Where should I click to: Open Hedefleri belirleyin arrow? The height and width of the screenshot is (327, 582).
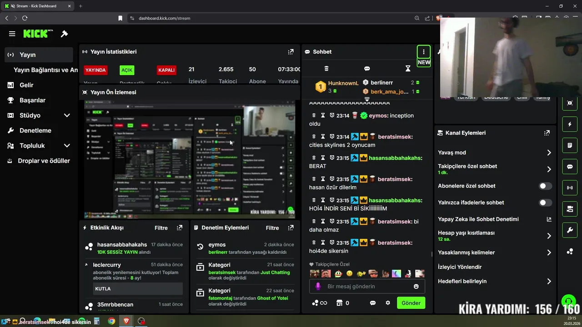pyautogui.click(x=549, y=281)
